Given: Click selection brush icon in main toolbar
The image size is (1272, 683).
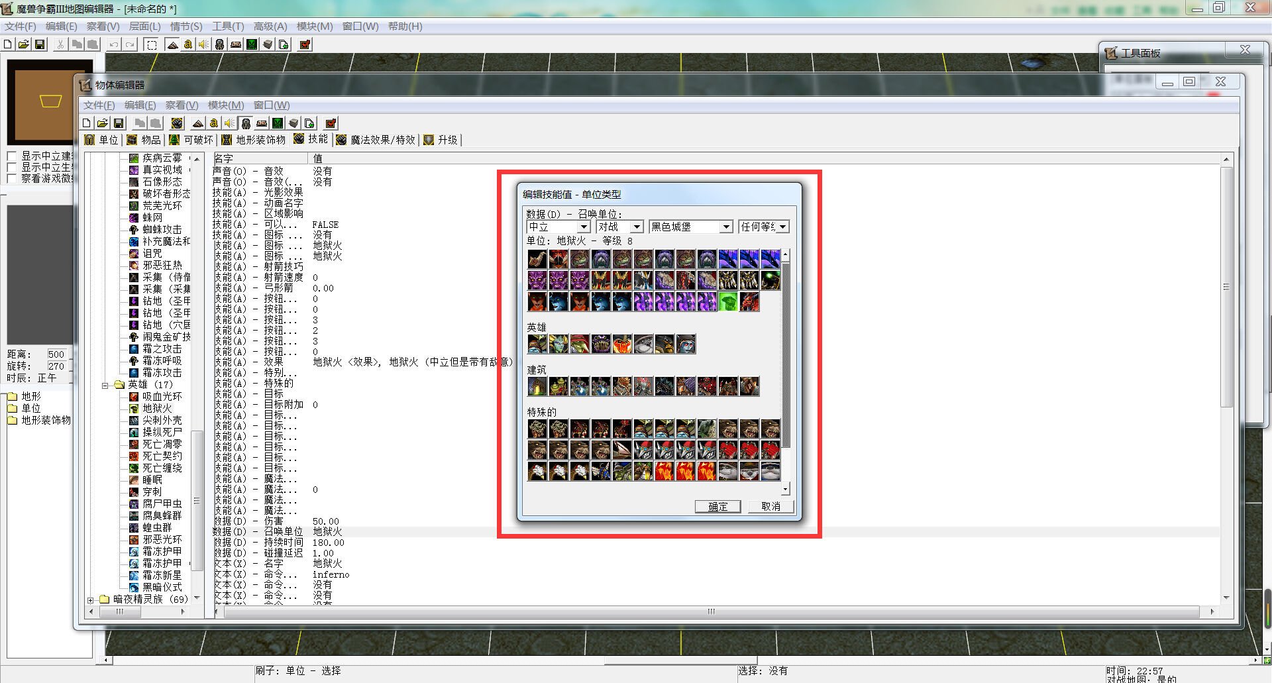Looking at the screenshot, I should coord(152,44).
